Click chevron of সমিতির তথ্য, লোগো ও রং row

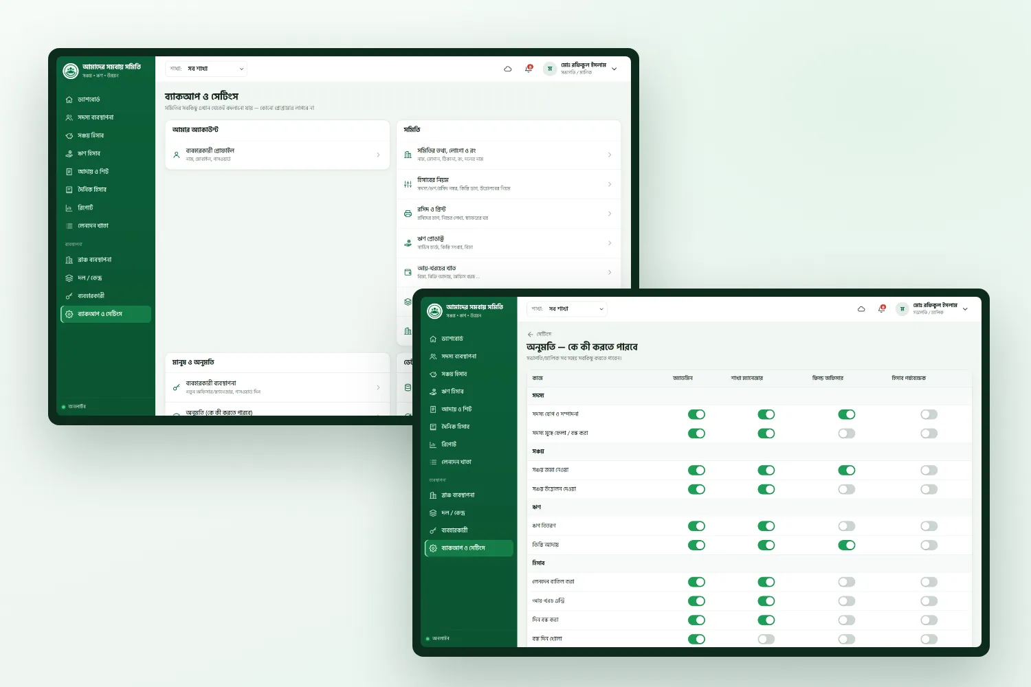click(x=610, y=155)
